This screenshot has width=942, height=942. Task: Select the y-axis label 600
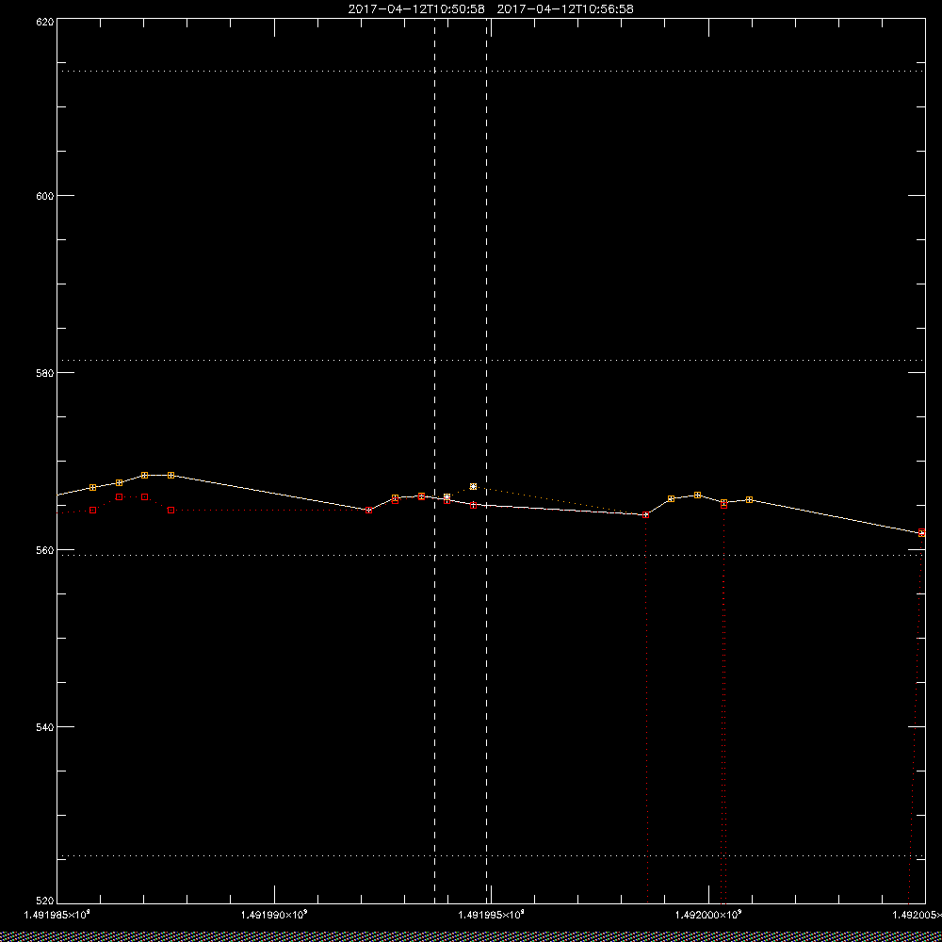click(x=45, y=196)
